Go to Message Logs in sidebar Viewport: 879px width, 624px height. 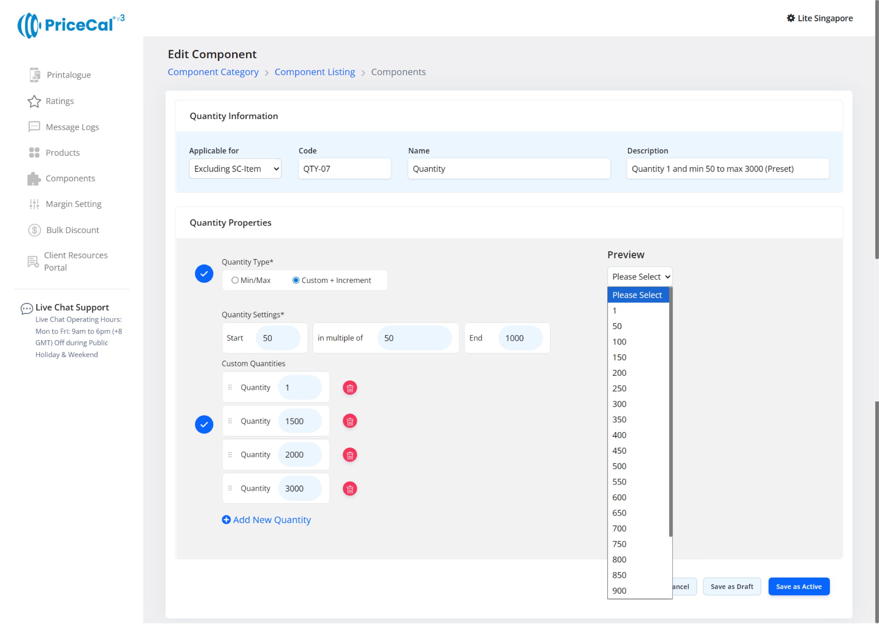pos(72,127)
